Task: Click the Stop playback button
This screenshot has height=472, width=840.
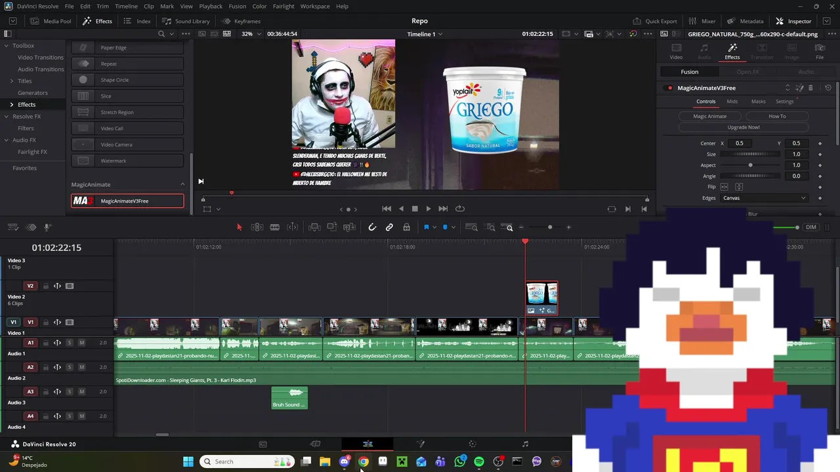Action: (x=415, y=208)
